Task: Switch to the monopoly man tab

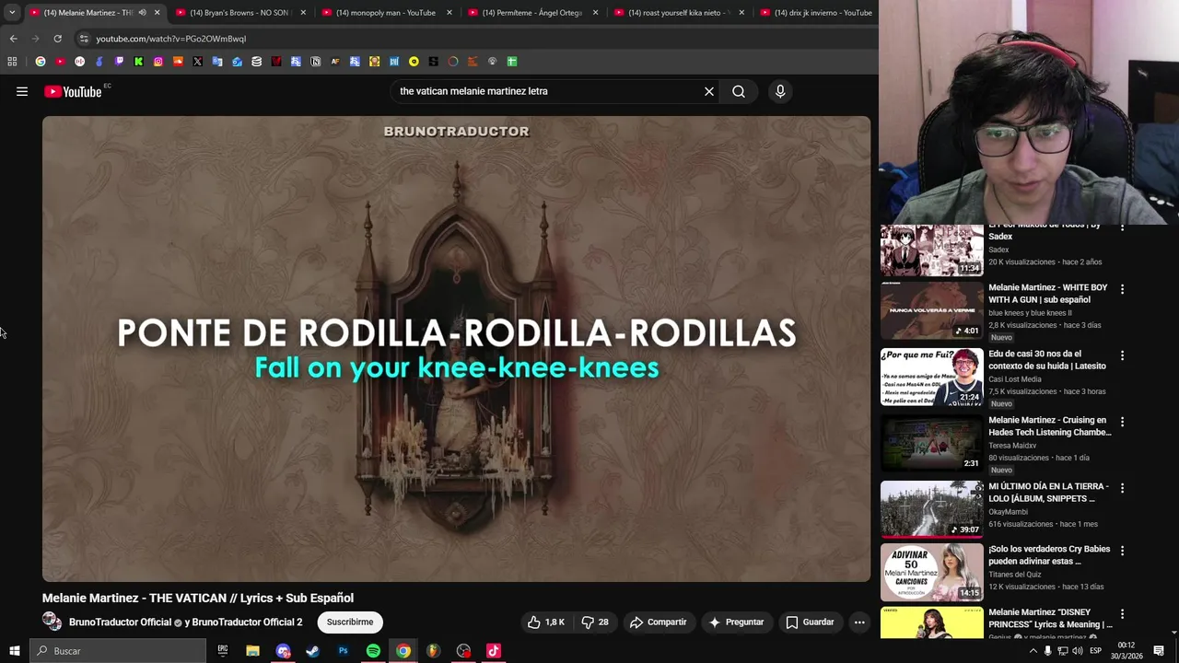Action: point(387,13)
